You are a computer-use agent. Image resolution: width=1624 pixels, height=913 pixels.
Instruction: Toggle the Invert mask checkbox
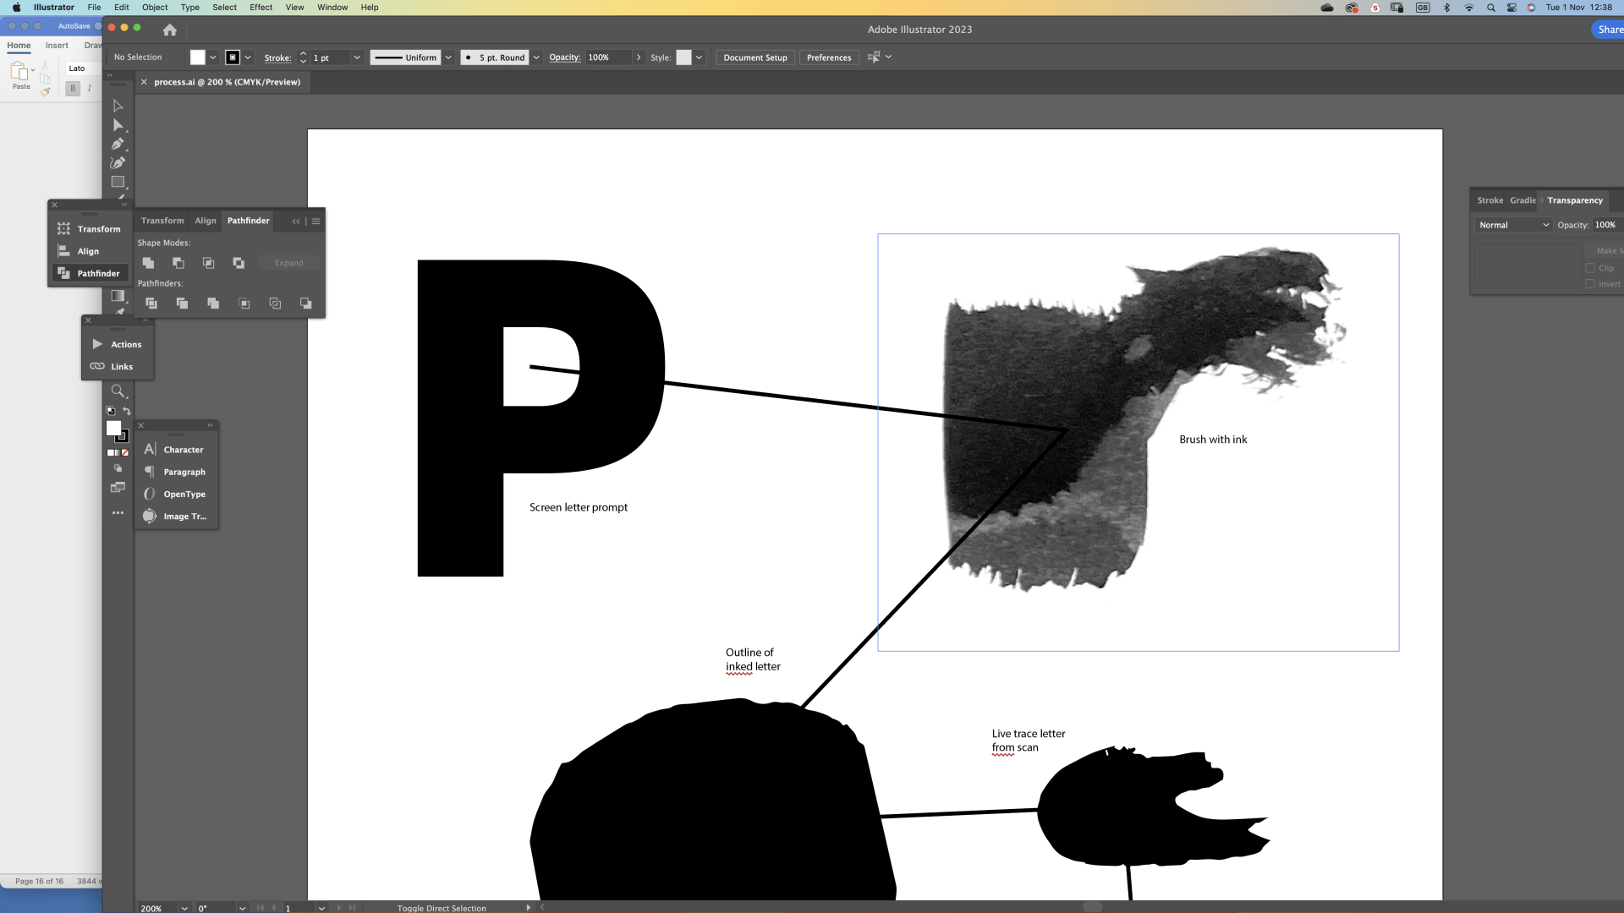pyautogui.click(x=1590, y=284)
